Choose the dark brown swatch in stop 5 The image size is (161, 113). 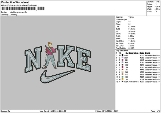coord(123,65)
